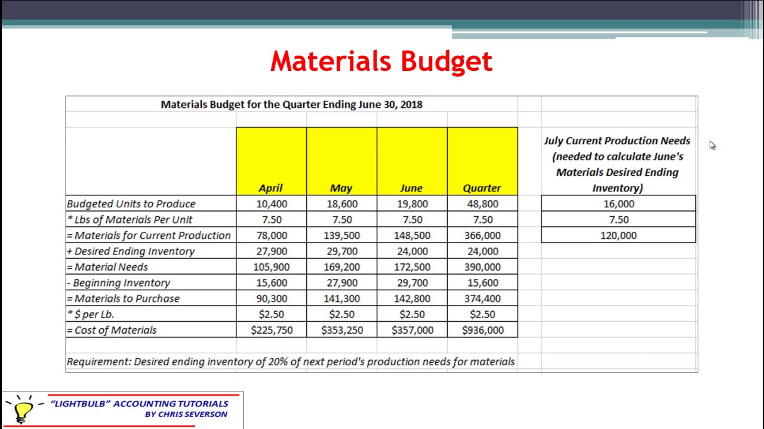The width and height of the screenshot is (764, 429).
Task: Click the "= Materials to Purchase" row label
Action: 123,299
